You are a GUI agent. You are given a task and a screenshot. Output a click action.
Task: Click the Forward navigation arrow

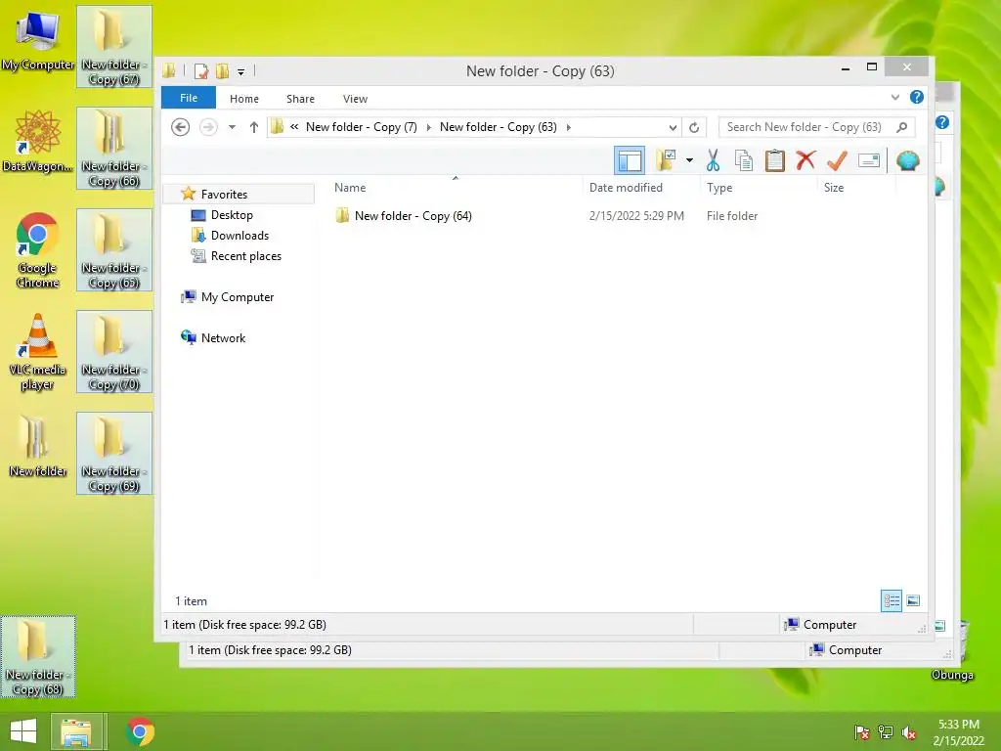point(208,127)
